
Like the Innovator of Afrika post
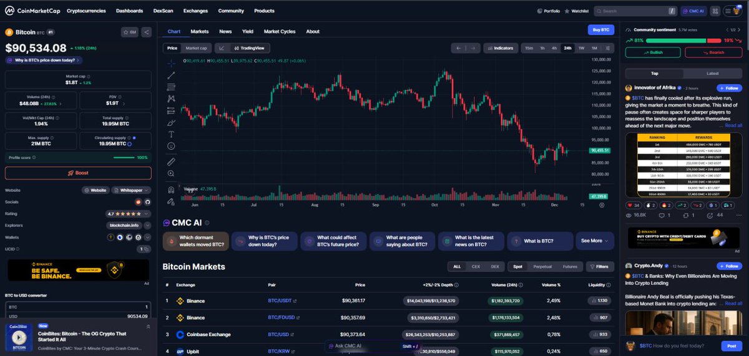pyautogui.click(x=634, y=204)
